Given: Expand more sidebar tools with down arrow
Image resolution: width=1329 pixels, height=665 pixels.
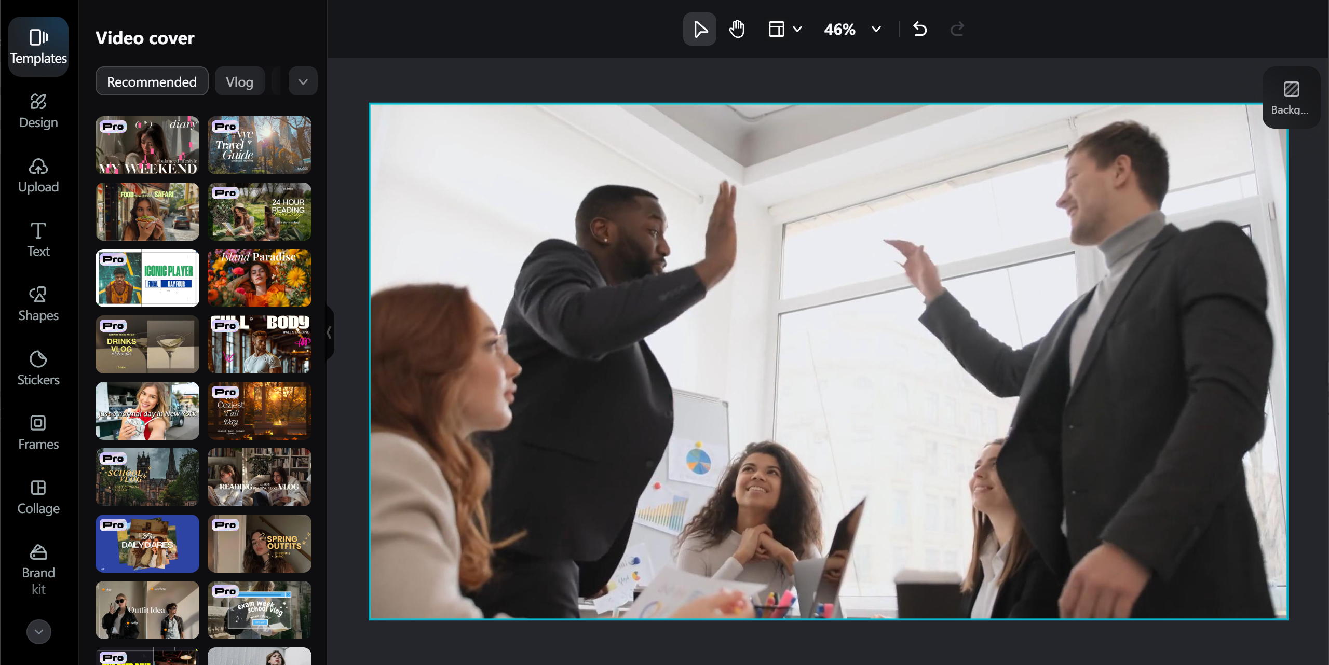Looking at the screenshot, I should tap(38, 631).
